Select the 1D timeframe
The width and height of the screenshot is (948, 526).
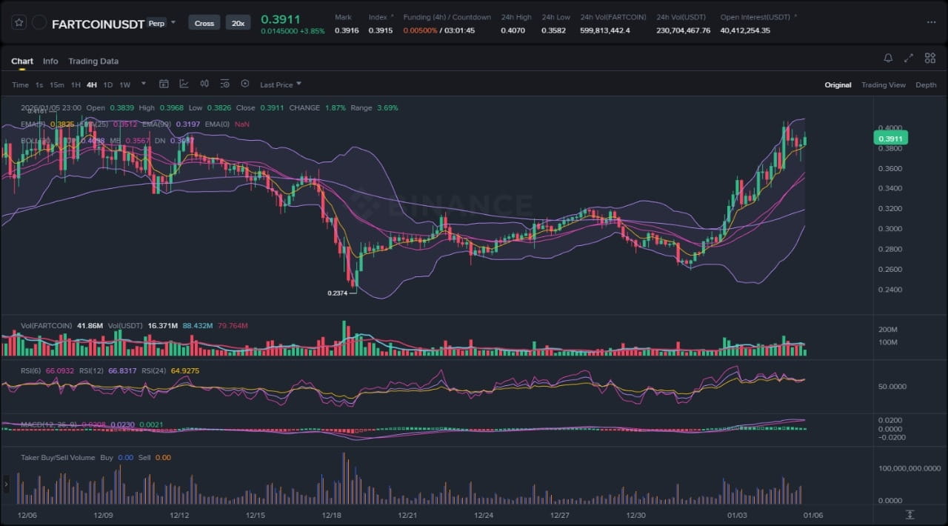click(108, 85)
